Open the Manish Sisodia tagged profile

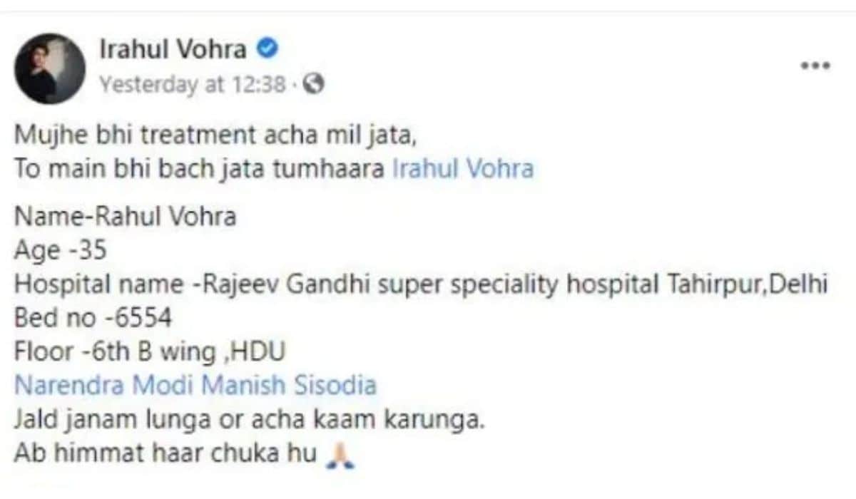(x=288, y=385)
